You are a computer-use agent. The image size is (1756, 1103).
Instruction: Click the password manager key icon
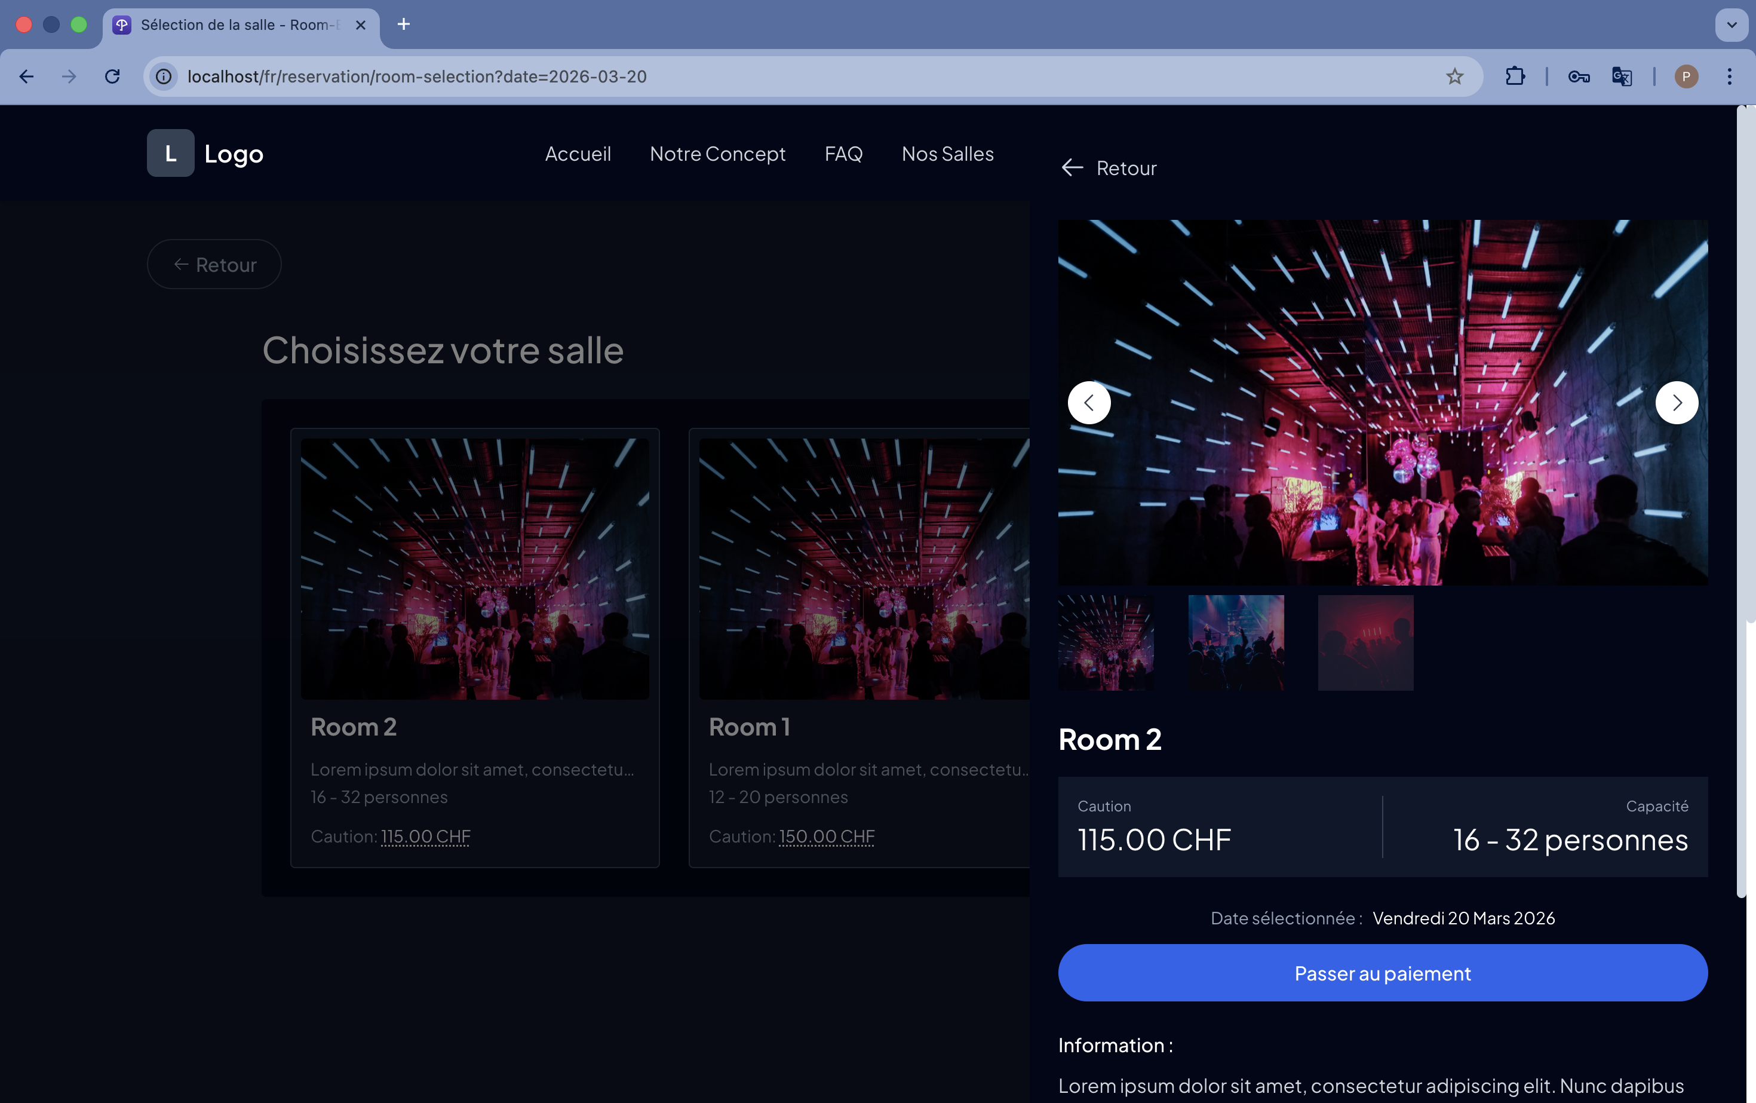coord(1578,76)
